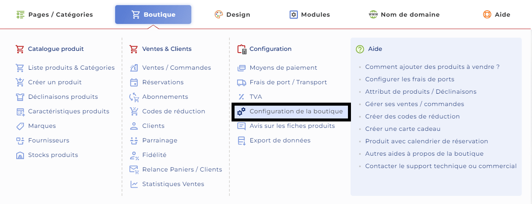Click the truck icon for Frais de port

[241, 82]
